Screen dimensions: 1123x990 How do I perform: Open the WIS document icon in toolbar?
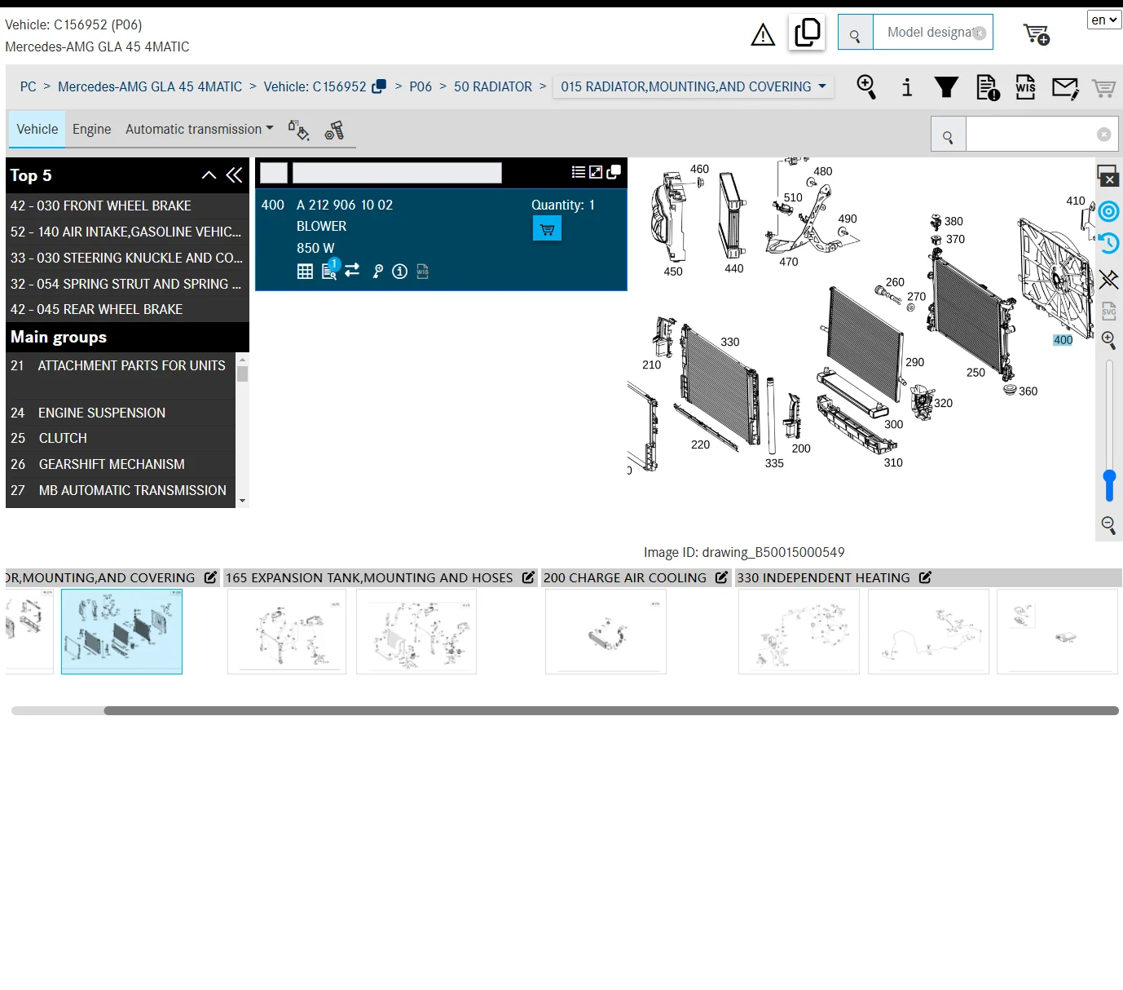point(1025,87)
